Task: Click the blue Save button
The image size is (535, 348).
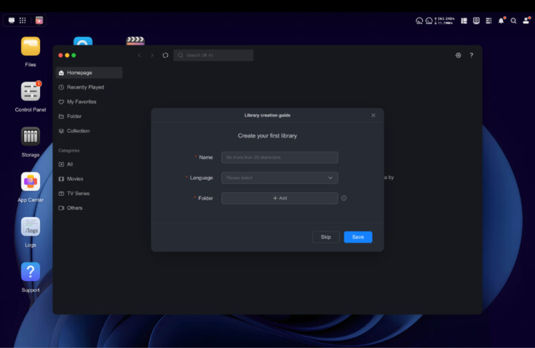Action: click(x=358, y=237)
